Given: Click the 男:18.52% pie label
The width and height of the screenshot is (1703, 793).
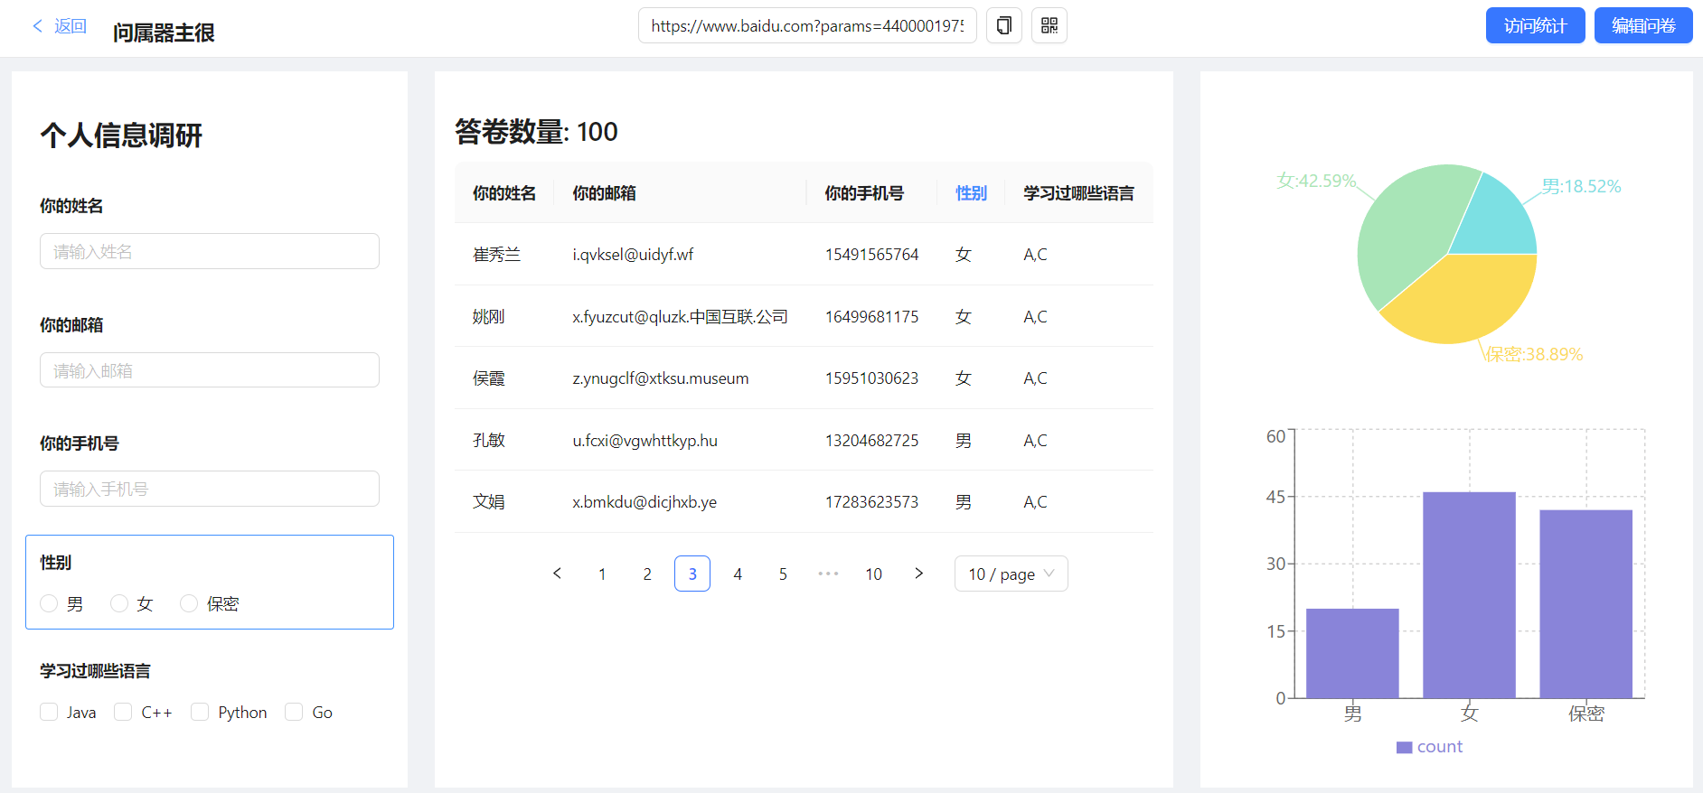Looking at the screenshot, I should click(x=1581, y=186).
